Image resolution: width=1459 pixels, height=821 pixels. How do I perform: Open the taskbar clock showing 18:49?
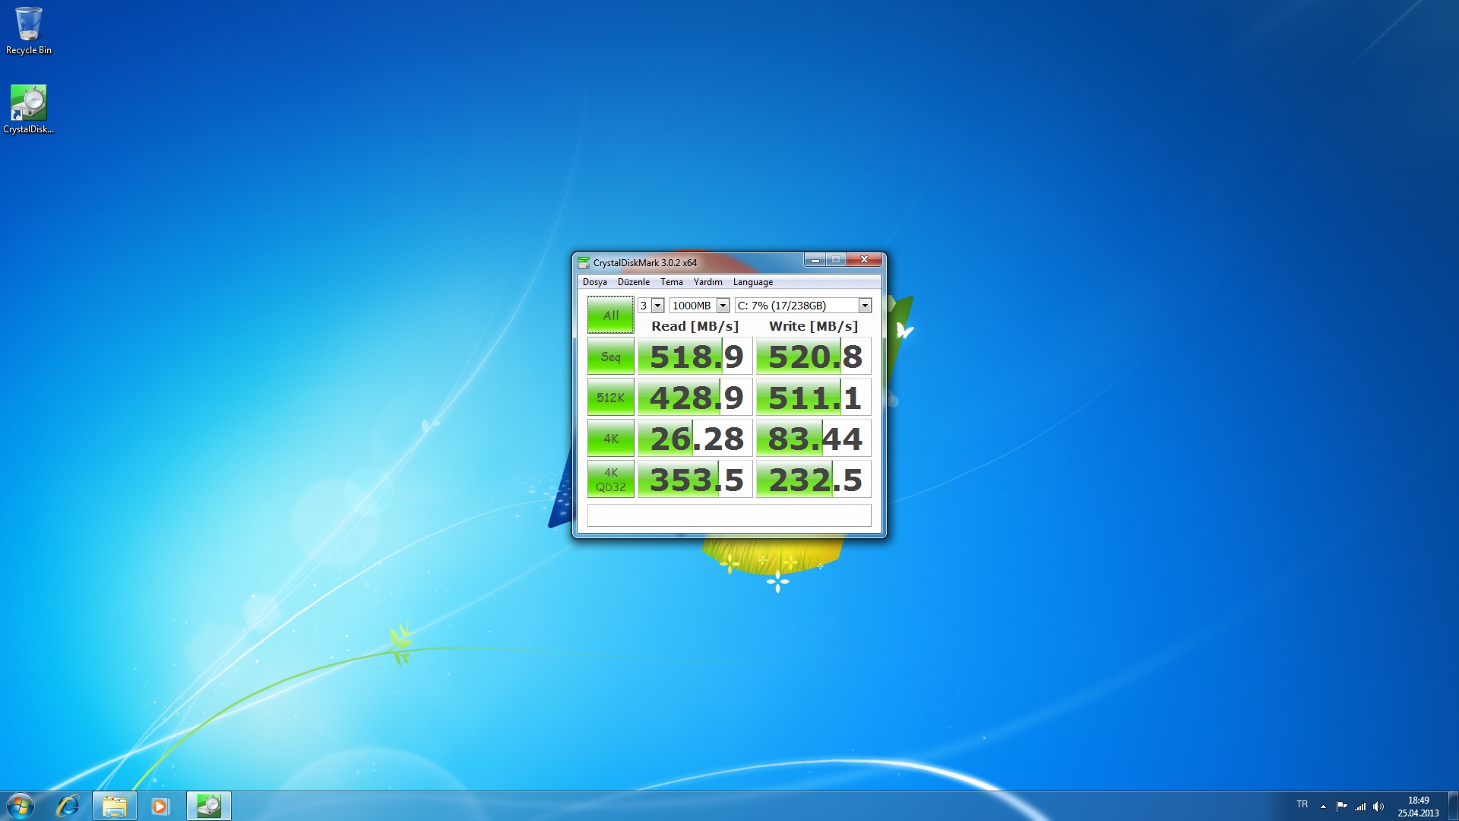[1418, 807]
